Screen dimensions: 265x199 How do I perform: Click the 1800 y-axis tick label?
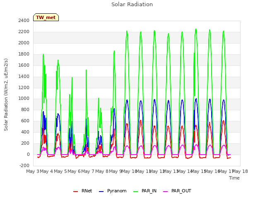pos(24,54)
